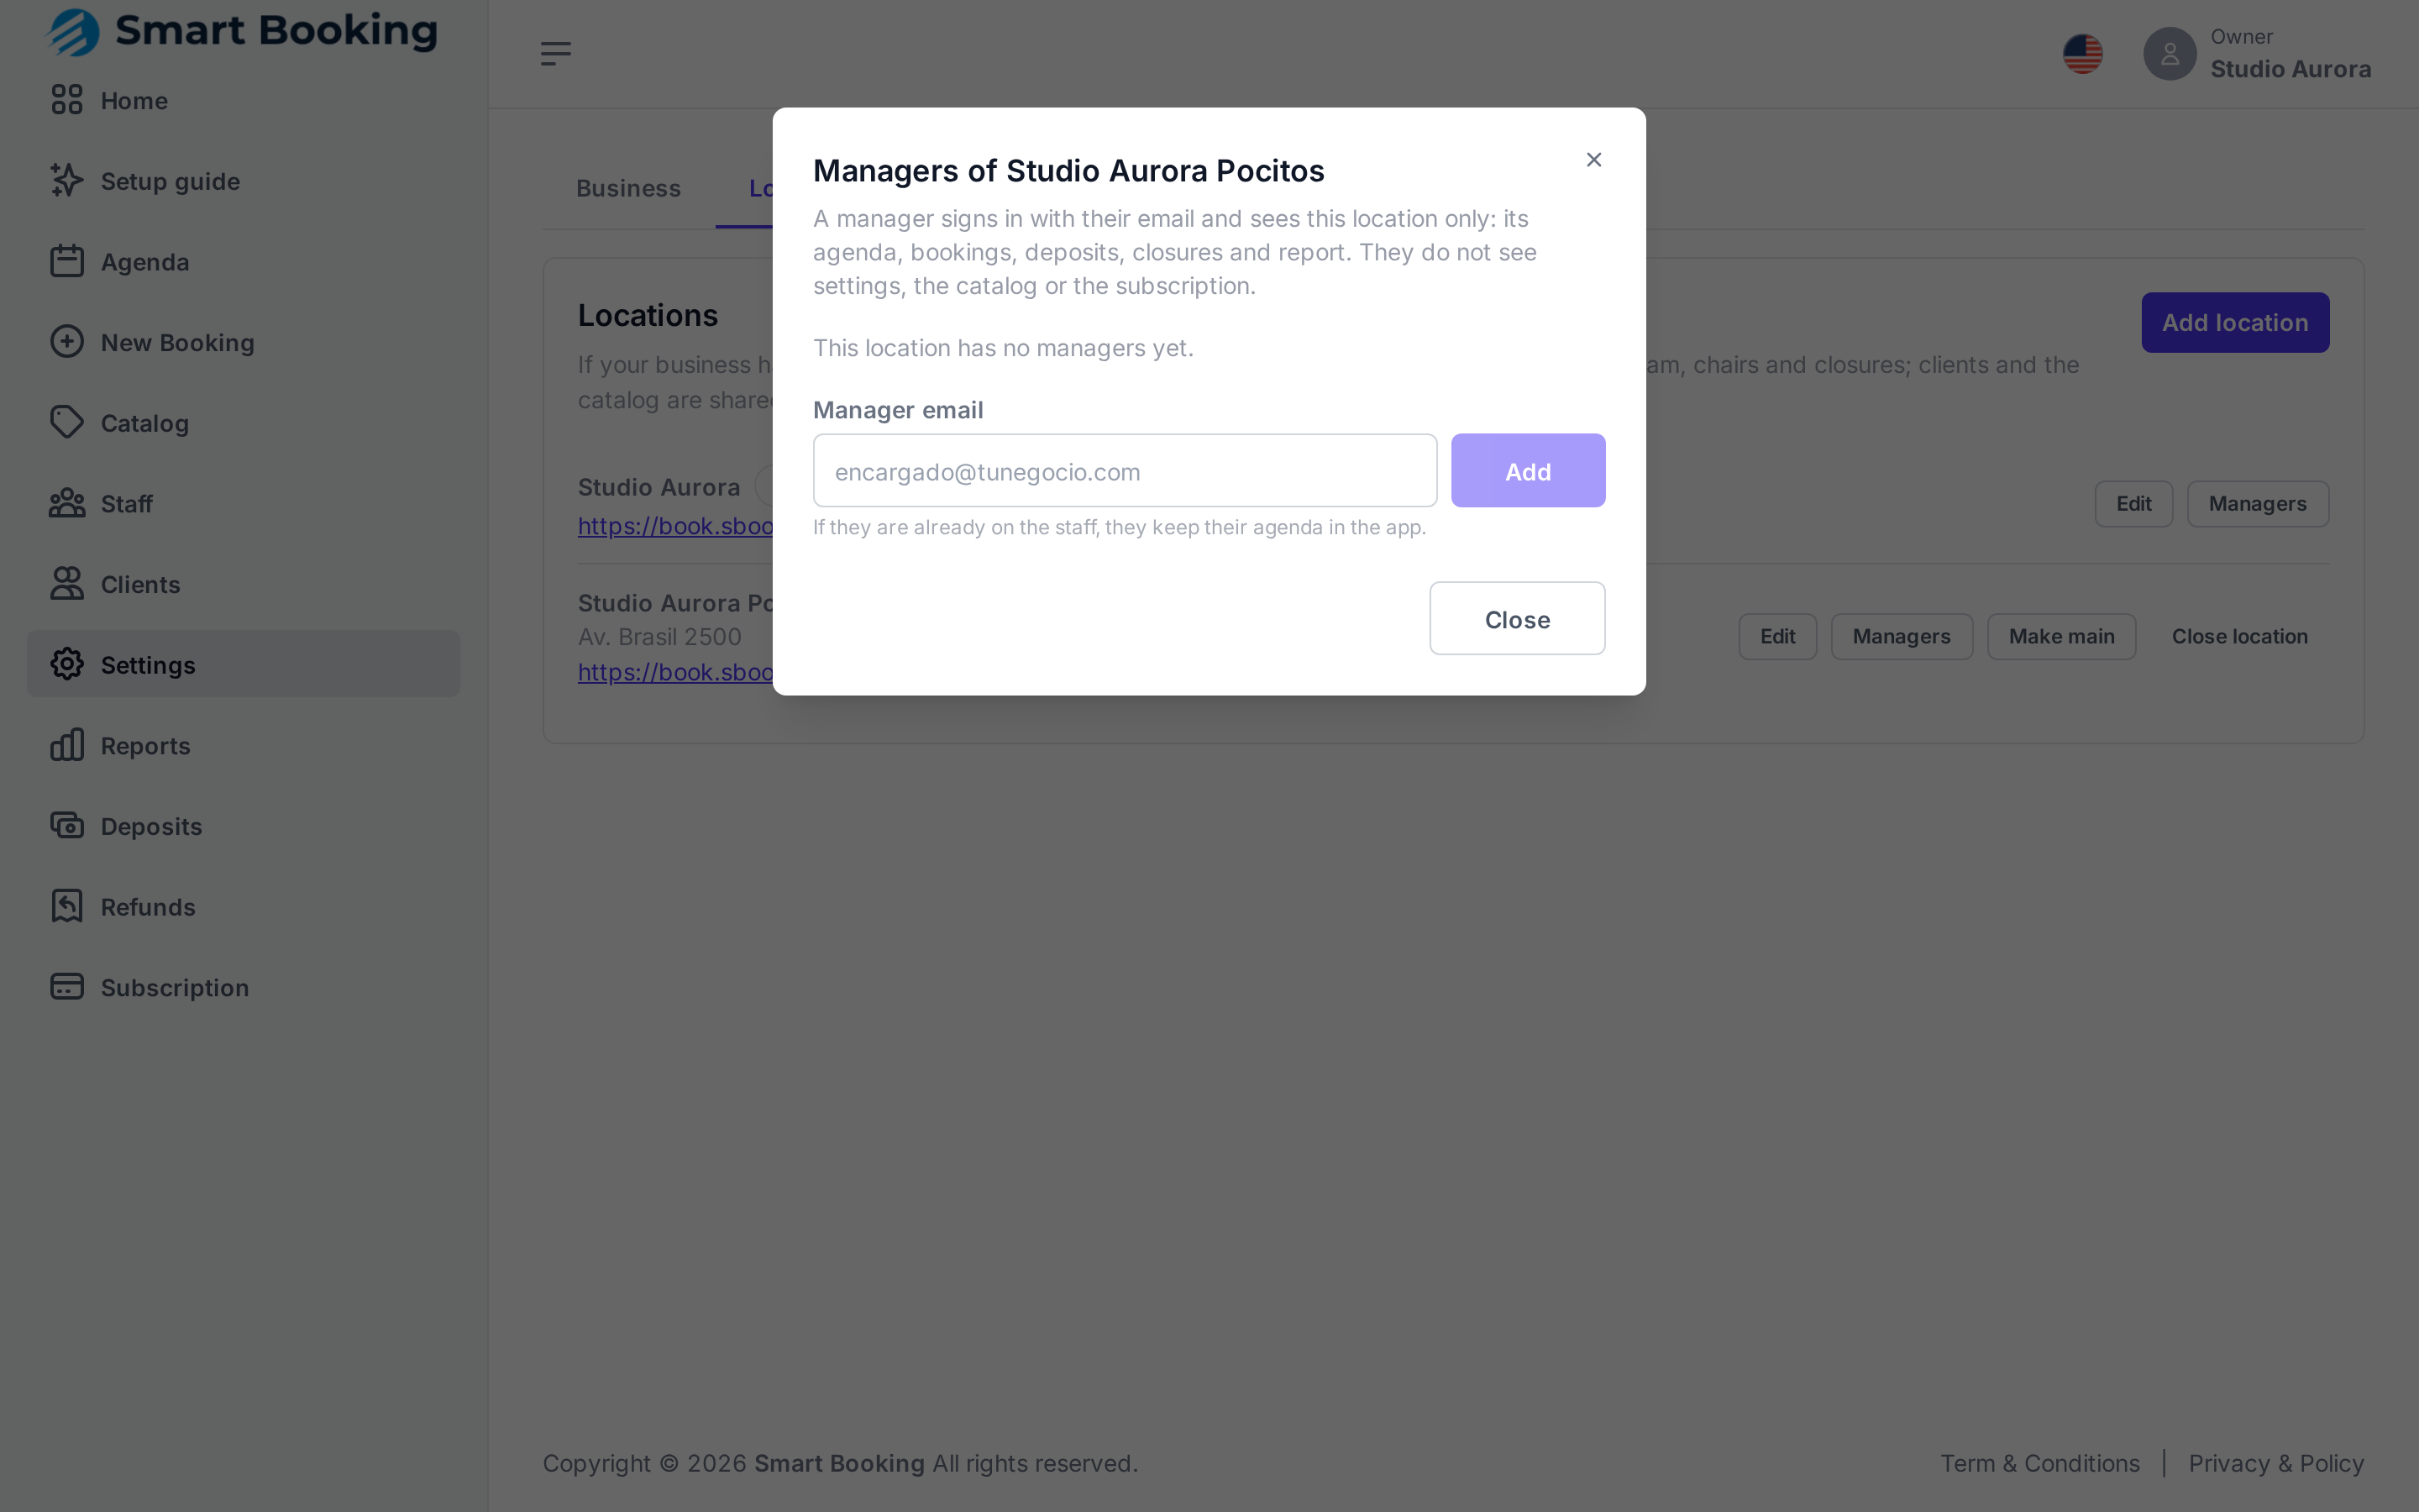Click the Studio Aurora account name
The width and height of the screenshot is (2419, 1512).
pos(2290,69)
